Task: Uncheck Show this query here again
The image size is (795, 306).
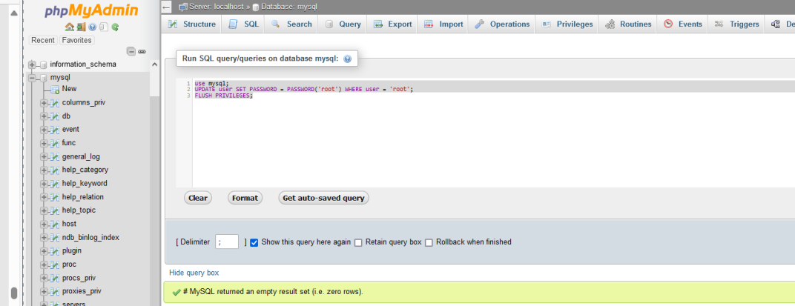Action: pyautogui.click(x=254, y=243)
